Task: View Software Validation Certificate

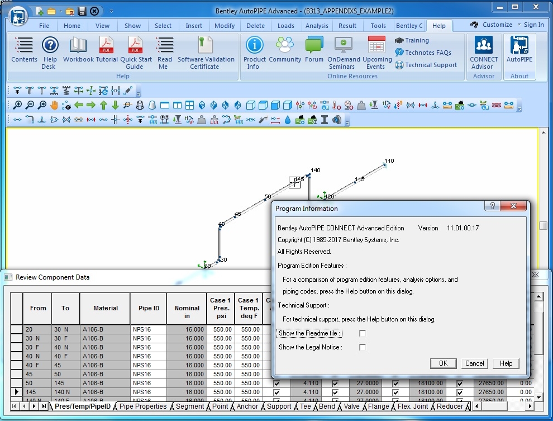Action: click(x=206, y=53)
